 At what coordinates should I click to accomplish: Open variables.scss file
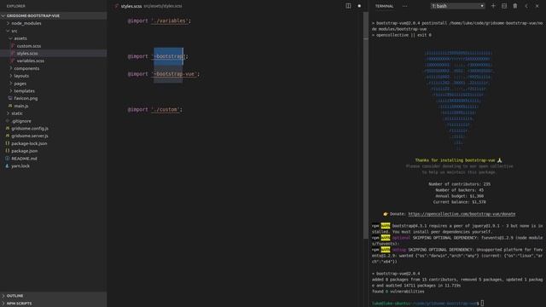31,61
